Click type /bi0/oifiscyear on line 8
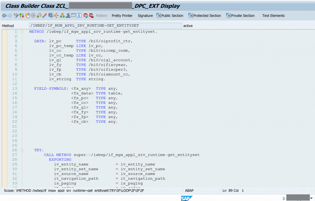The image size is (315, 201). tap(107, 65)
